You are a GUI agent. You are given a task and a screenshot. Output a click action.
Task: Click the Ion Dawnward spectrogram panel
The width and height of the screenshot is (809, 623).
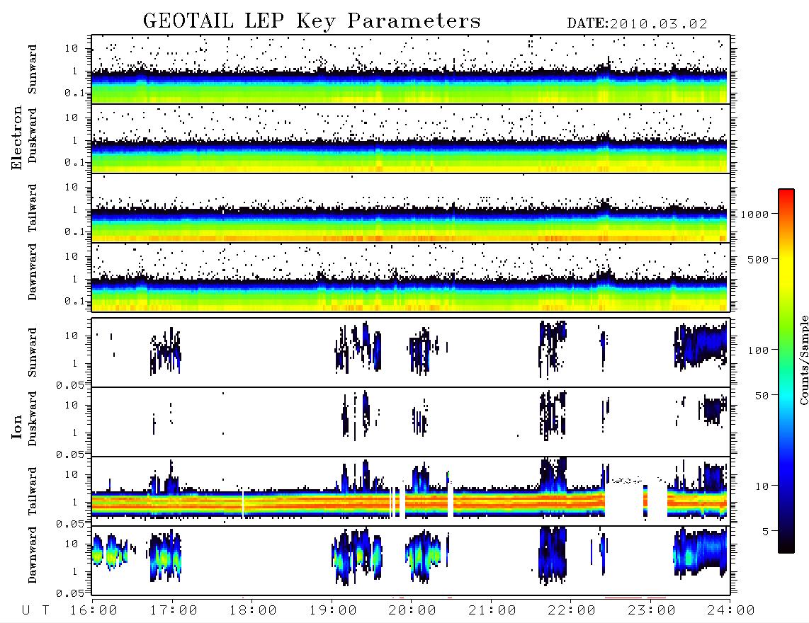tap(411, 561)
